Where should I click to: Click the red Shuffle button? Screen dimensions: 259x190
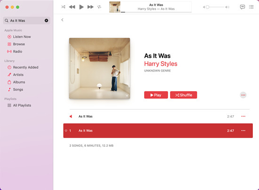184,95
